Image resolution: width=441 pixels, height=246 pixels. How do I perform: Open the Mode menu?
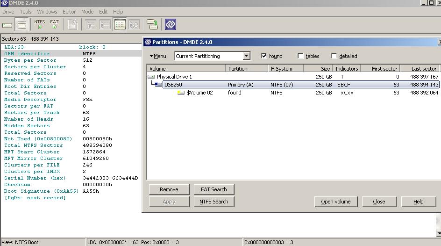point(87,12)
